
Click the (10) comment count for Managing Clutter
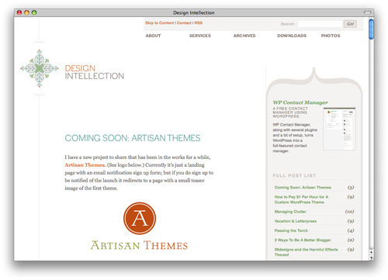point(349,212)
